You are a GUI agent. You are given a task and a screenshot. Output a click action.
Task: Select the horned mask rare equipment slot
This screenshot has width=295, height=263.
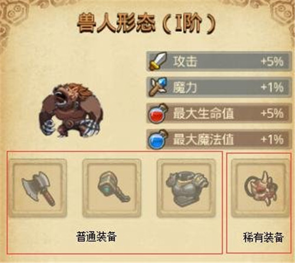click(260, 188)
